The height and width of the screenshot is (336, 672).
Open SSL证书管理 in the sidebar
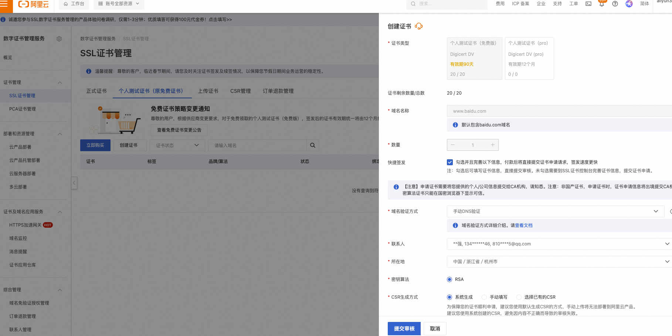tap(22, 96)
